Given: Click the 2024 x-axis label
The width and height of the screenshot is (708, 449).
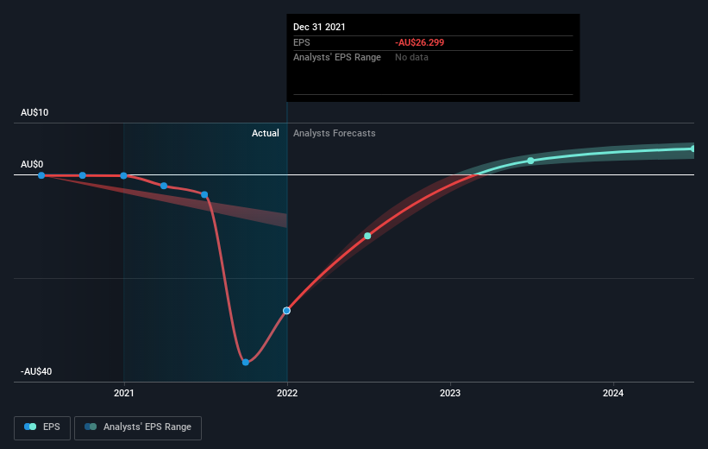Looking at the screenshot, I should click(613, 393).
